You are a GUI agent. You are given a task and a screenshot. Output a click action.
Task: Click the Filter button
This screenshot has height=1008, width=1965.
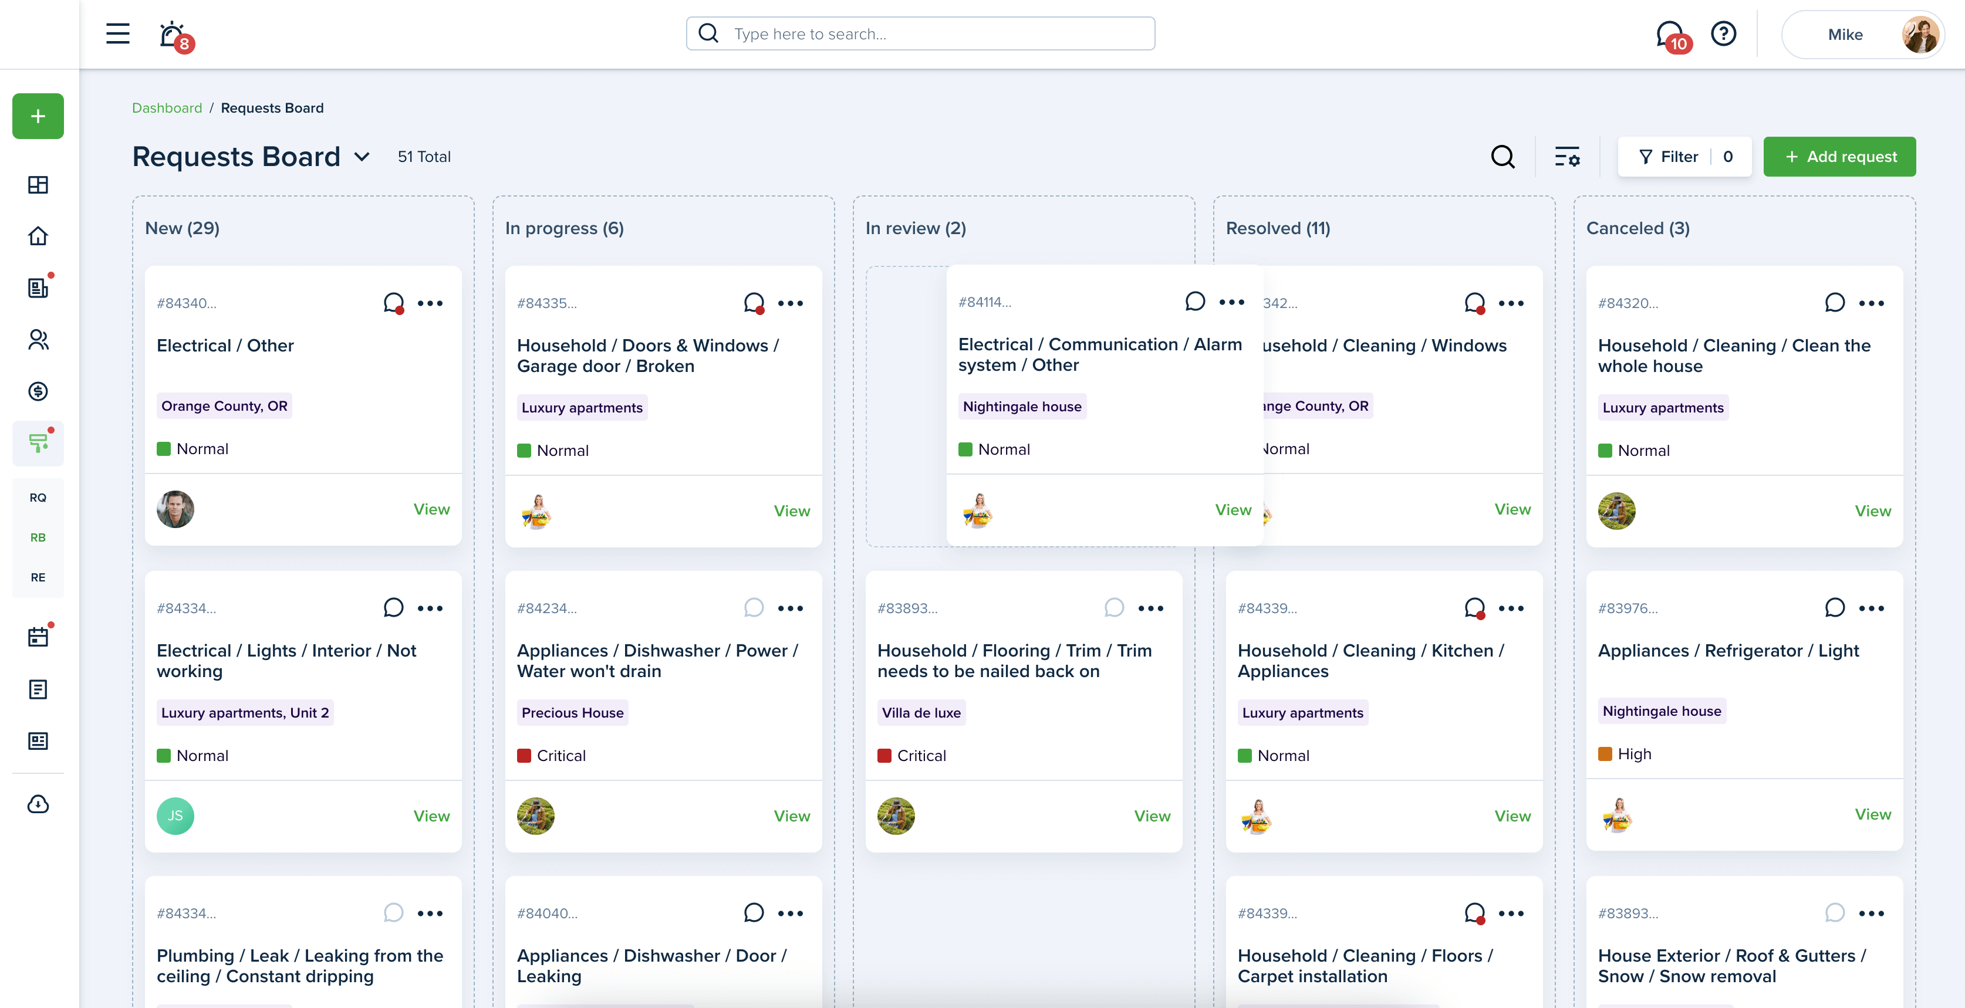(1684, 156)
